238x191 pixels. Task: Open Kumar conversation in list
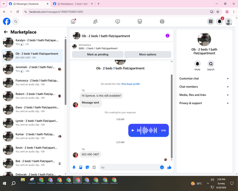pyautogui.click(x=32, y=136)
